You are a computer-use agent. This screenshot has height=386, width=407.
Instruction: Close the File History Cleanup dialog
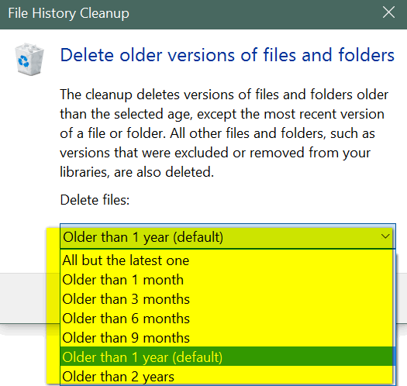388,12
